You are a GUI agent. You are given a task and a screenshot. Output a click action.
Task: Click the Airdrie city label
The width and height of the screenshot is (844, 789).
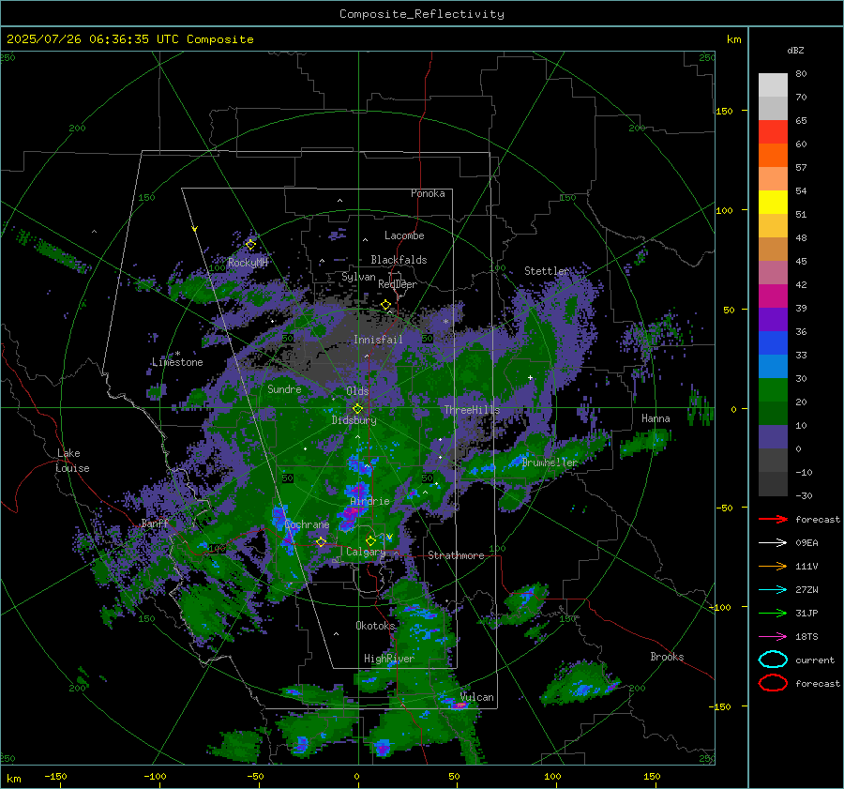[x=369, y=501]
